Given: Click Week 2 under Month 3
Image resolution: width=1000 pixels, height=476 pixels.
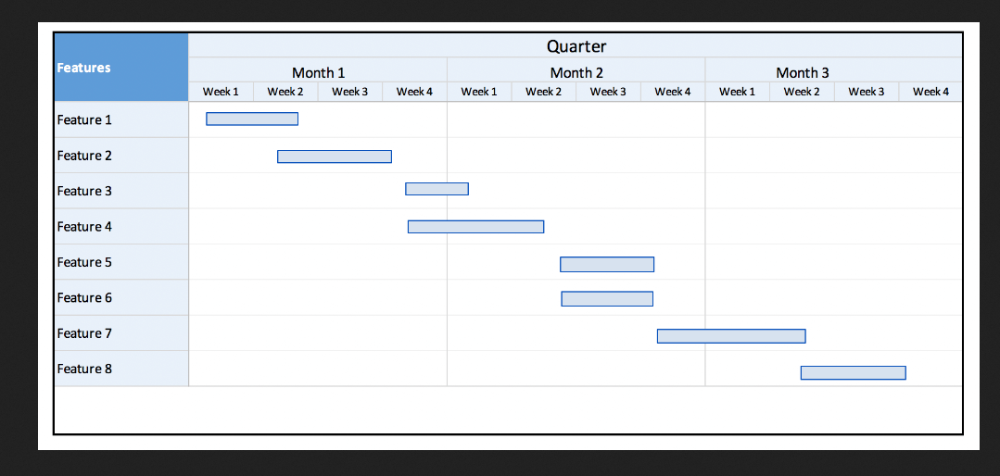Looking at the screenshot, I should click(802, 92).
